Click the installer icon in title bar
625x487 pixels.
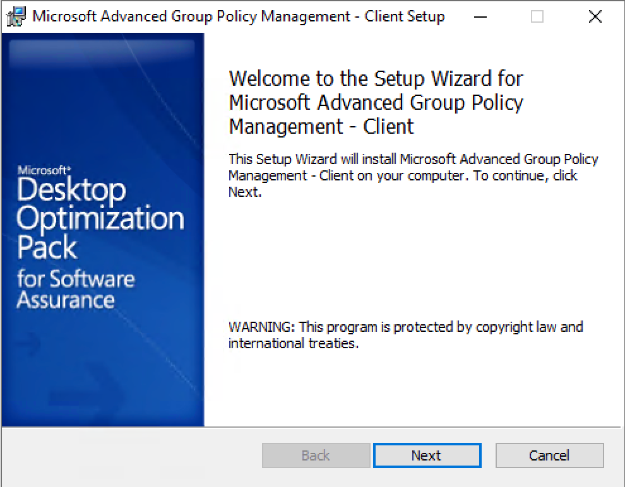coord(16,17)
